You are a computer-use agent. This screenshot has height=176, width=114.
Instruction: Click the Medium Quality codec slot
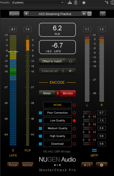click(x=58, y=128)
